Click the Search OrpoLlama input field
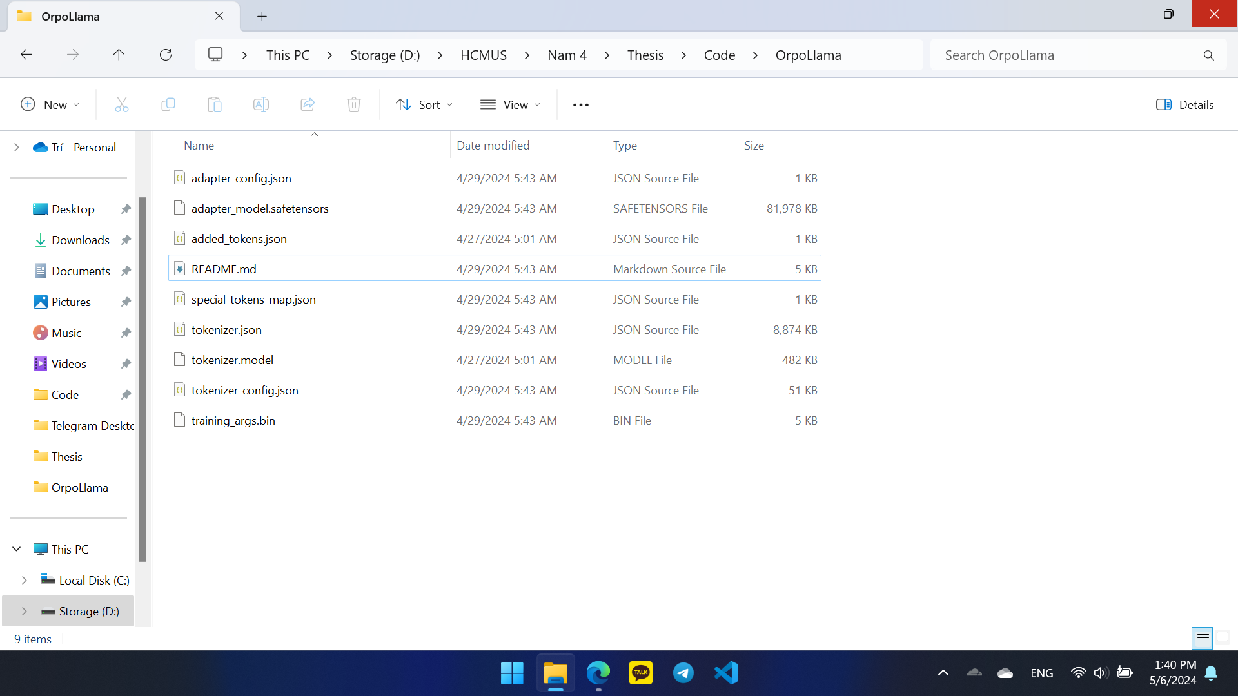The image size is (1238, 696). [1064, 55]
